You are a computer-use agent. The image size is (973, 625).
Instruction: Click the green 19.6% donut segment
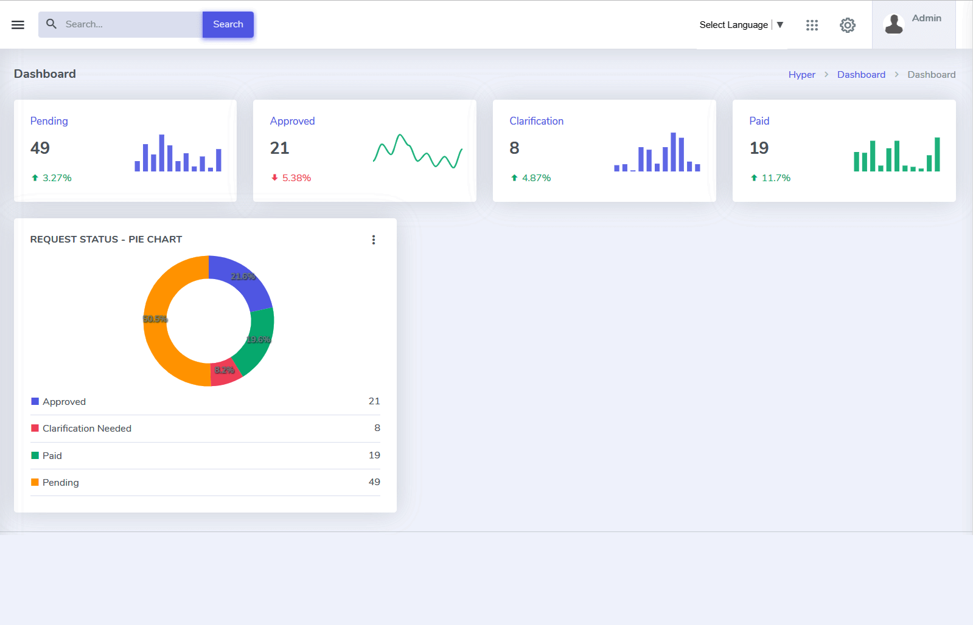pyautogui.click(x=259, y=342)
